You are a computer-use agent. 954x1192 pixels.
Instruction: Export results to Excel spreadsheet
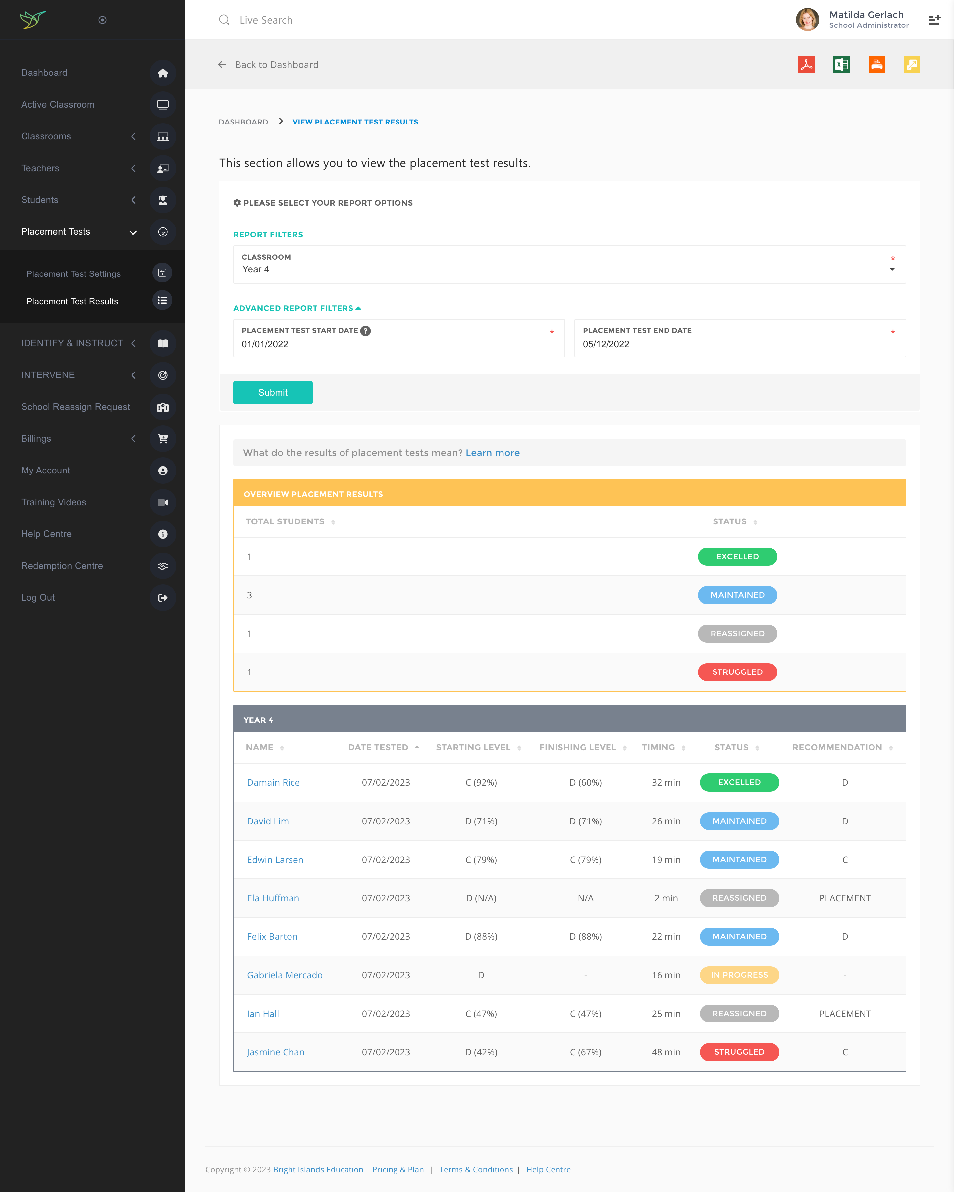pos(841,65)
